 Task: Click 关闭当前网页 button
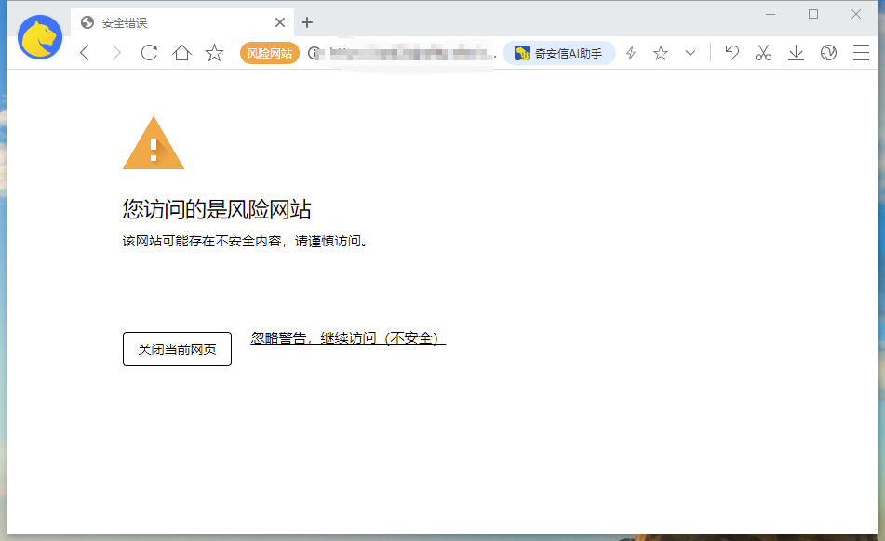click(177, 349)
